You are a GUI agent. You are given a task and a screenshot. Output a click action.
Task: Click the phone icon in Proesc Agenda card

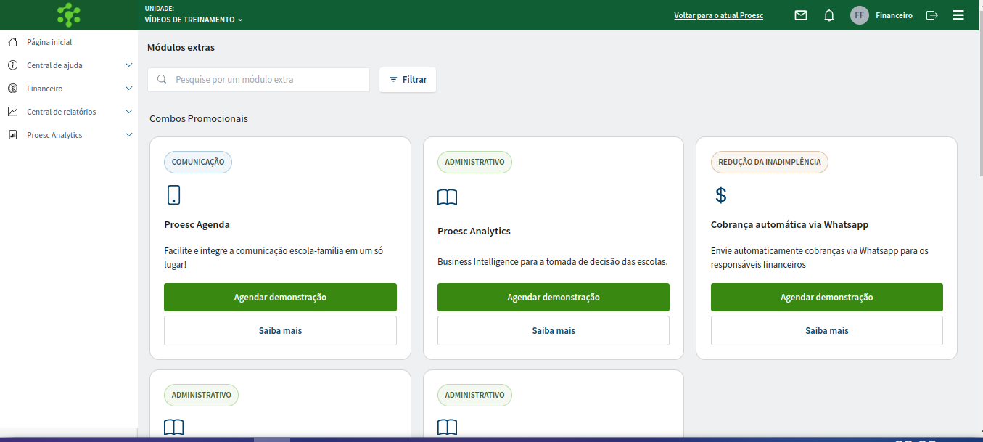point(173,195)
